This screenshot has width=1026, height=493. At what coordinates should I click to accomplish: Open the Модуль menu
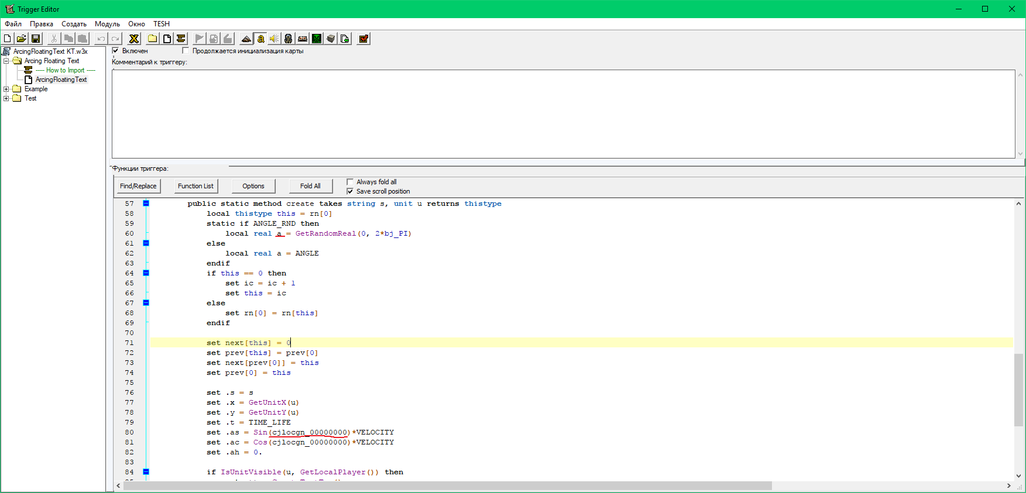[107, 24]
